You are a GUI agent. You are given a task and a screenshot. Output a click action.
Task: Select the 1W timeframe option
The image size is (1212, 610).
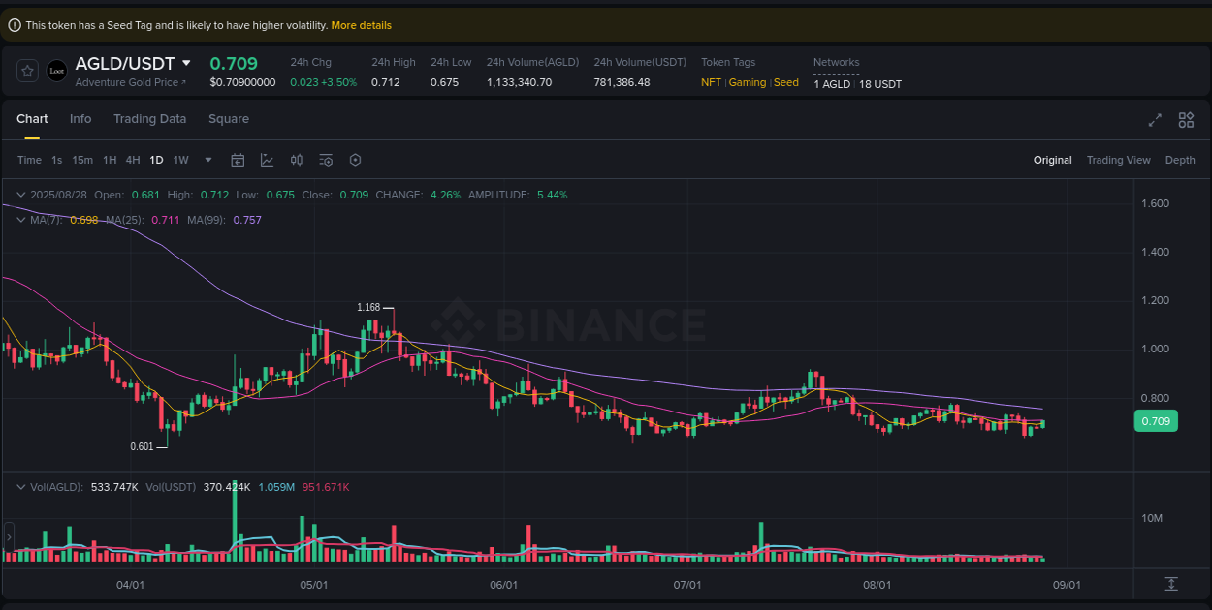coord(180,160)
